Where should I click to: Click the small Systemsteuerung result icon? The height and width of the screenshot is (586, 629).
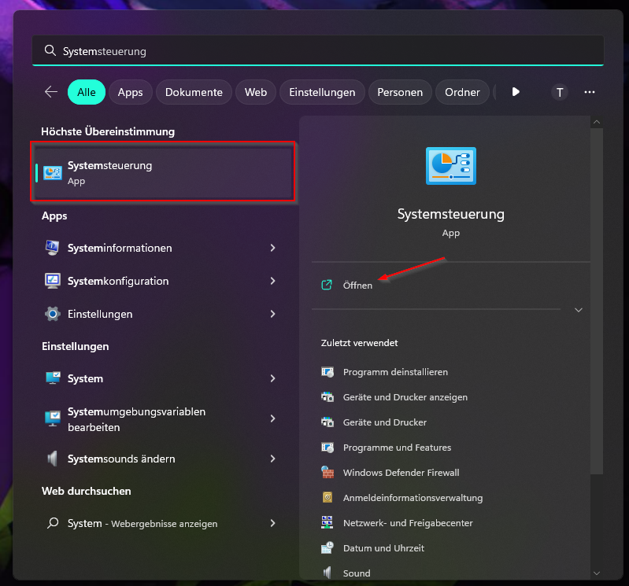pos(53,173)
